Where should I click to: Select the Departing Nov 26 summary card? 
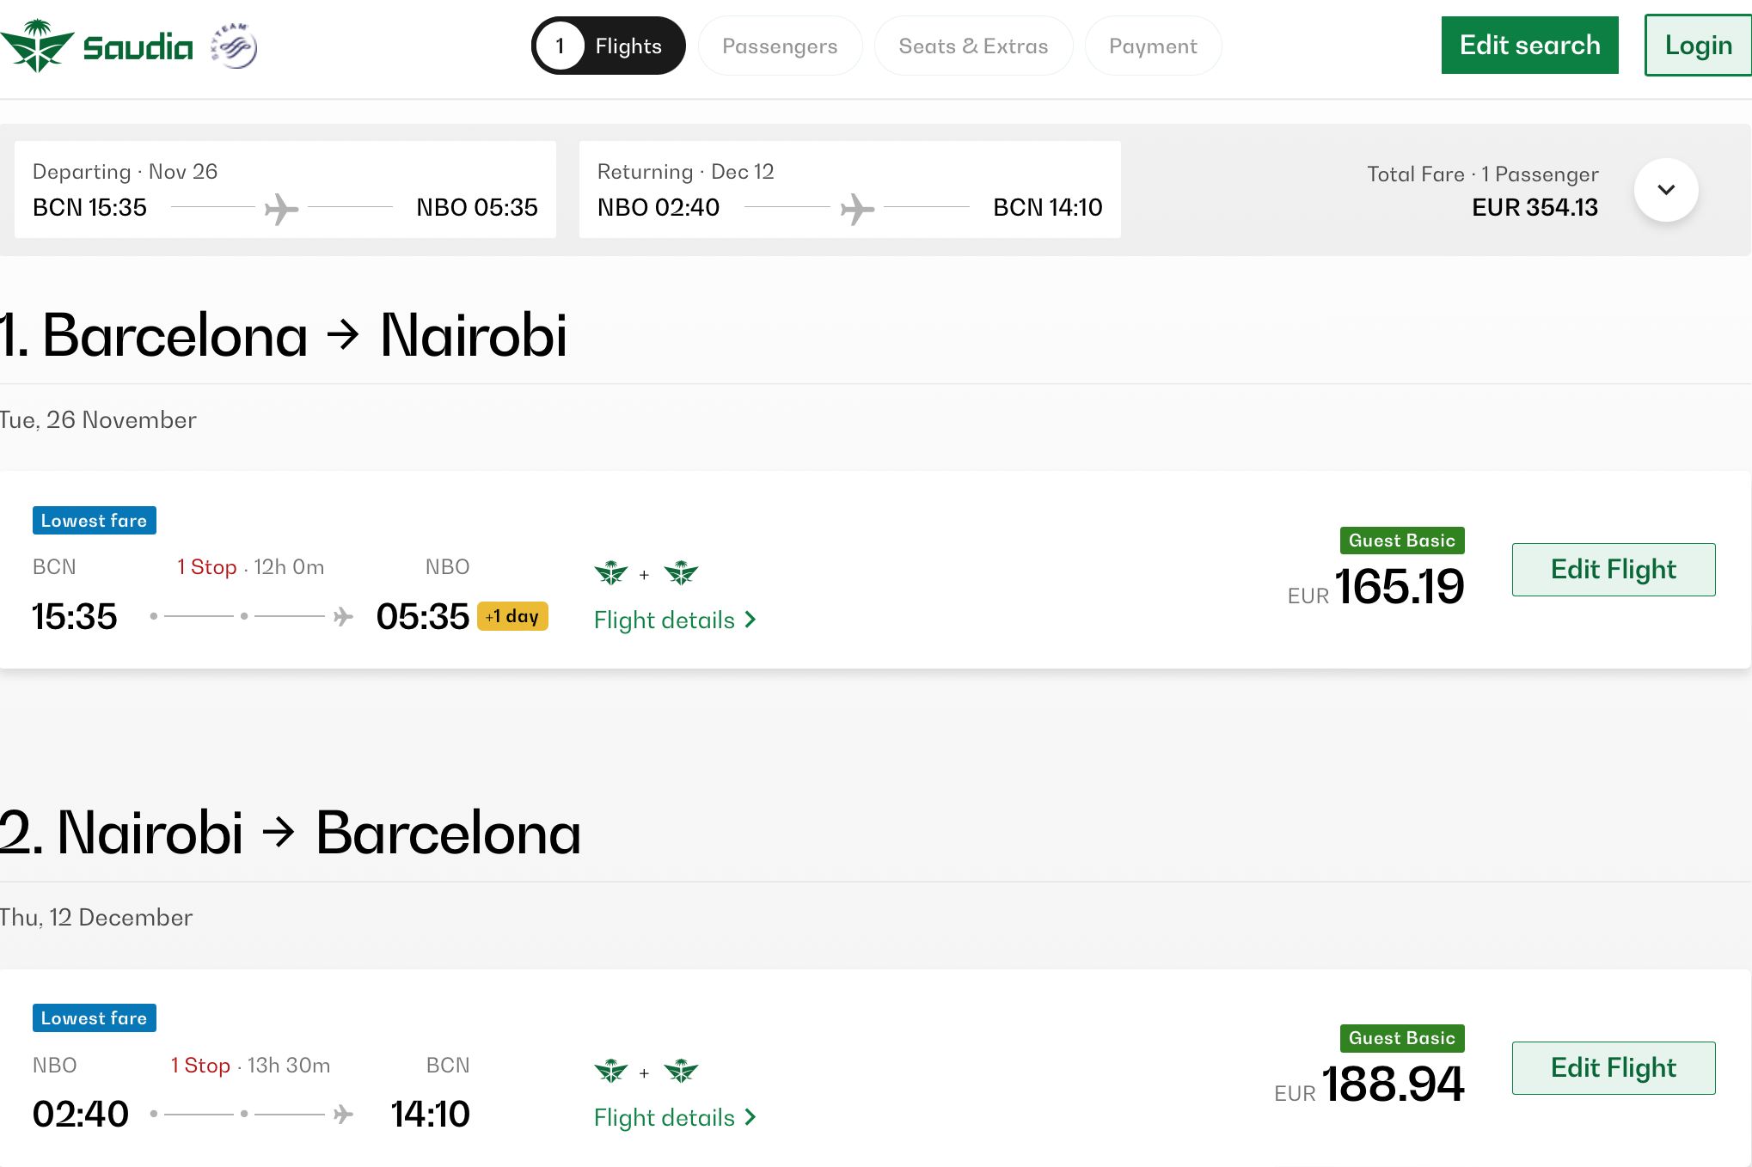pos(285,189)
